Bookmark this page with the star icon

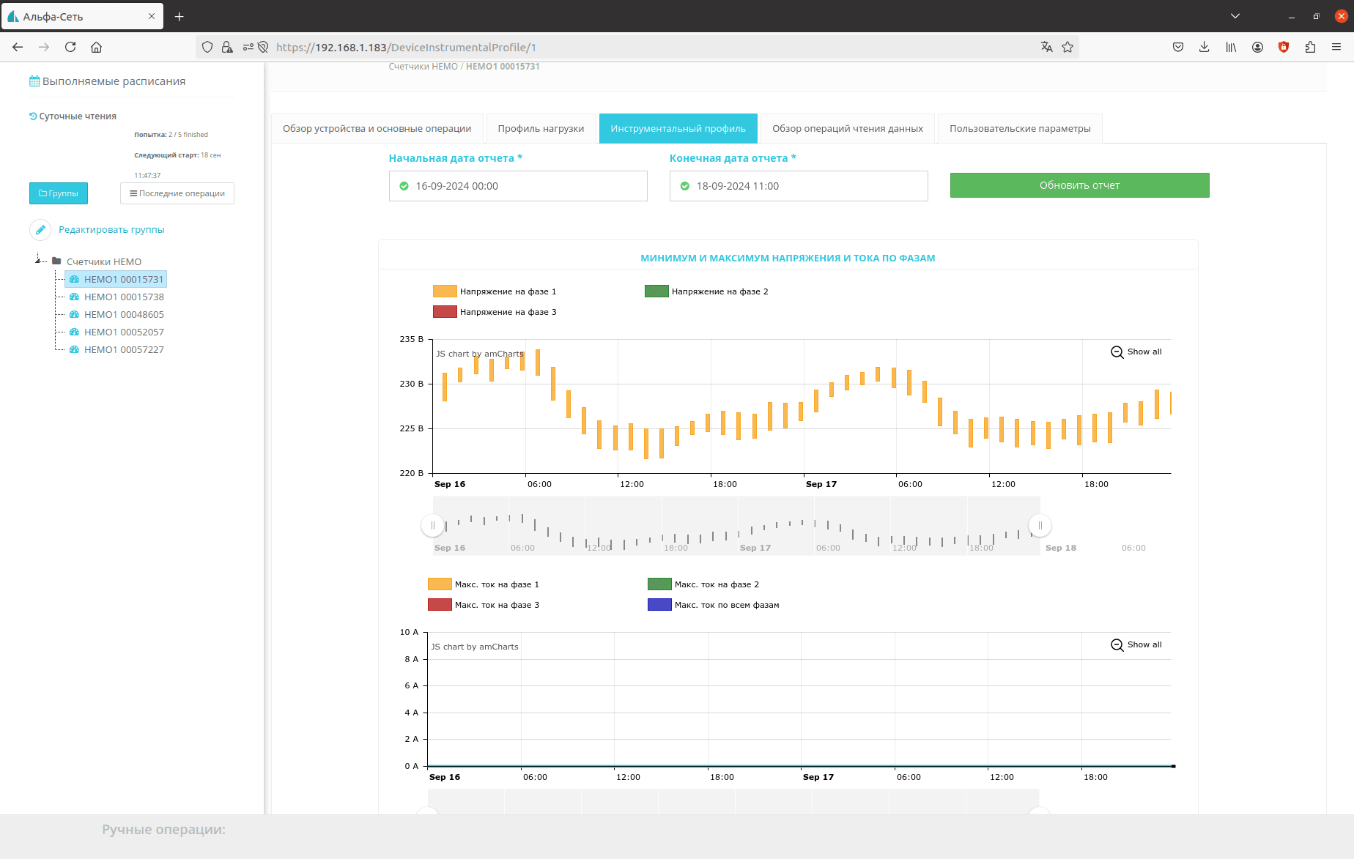click(x=1068, y=47)
